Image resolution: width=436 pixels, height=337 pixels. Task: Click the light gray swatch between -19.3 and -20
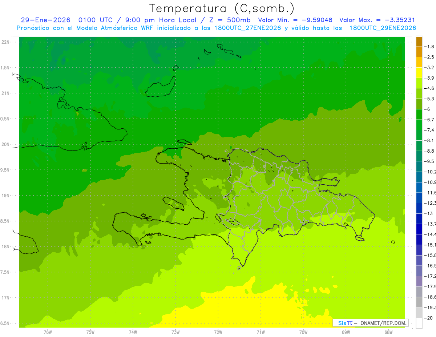click(419, 312)
